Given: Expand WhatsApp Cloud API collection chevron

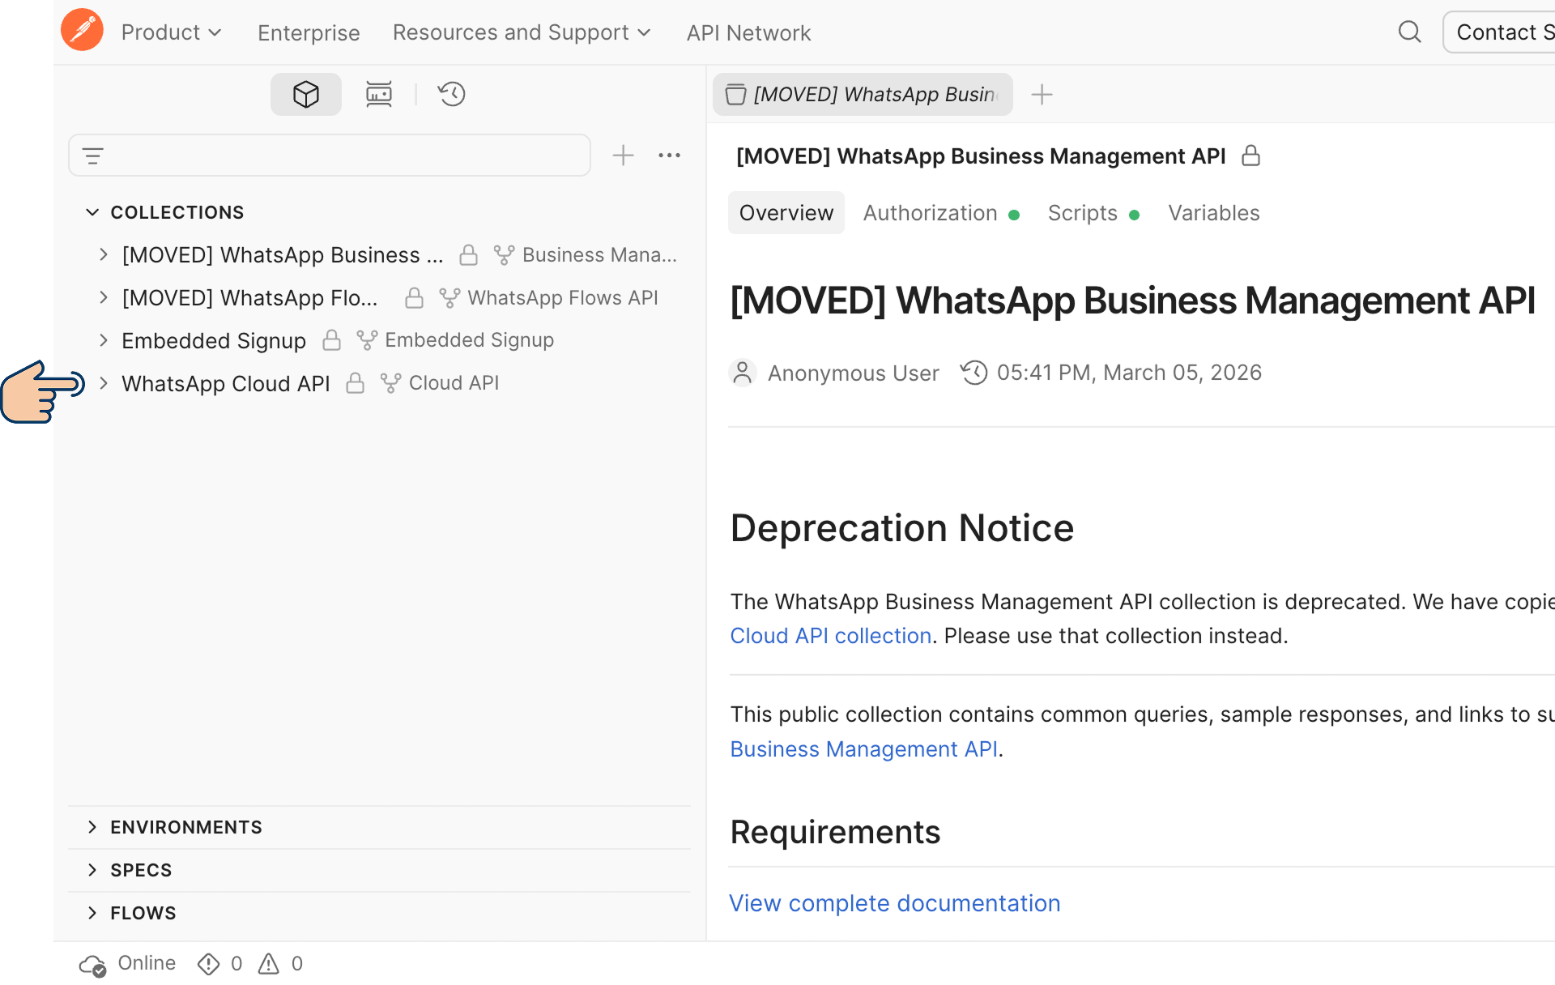Looking at the screenshot, I should click(104, 383).
